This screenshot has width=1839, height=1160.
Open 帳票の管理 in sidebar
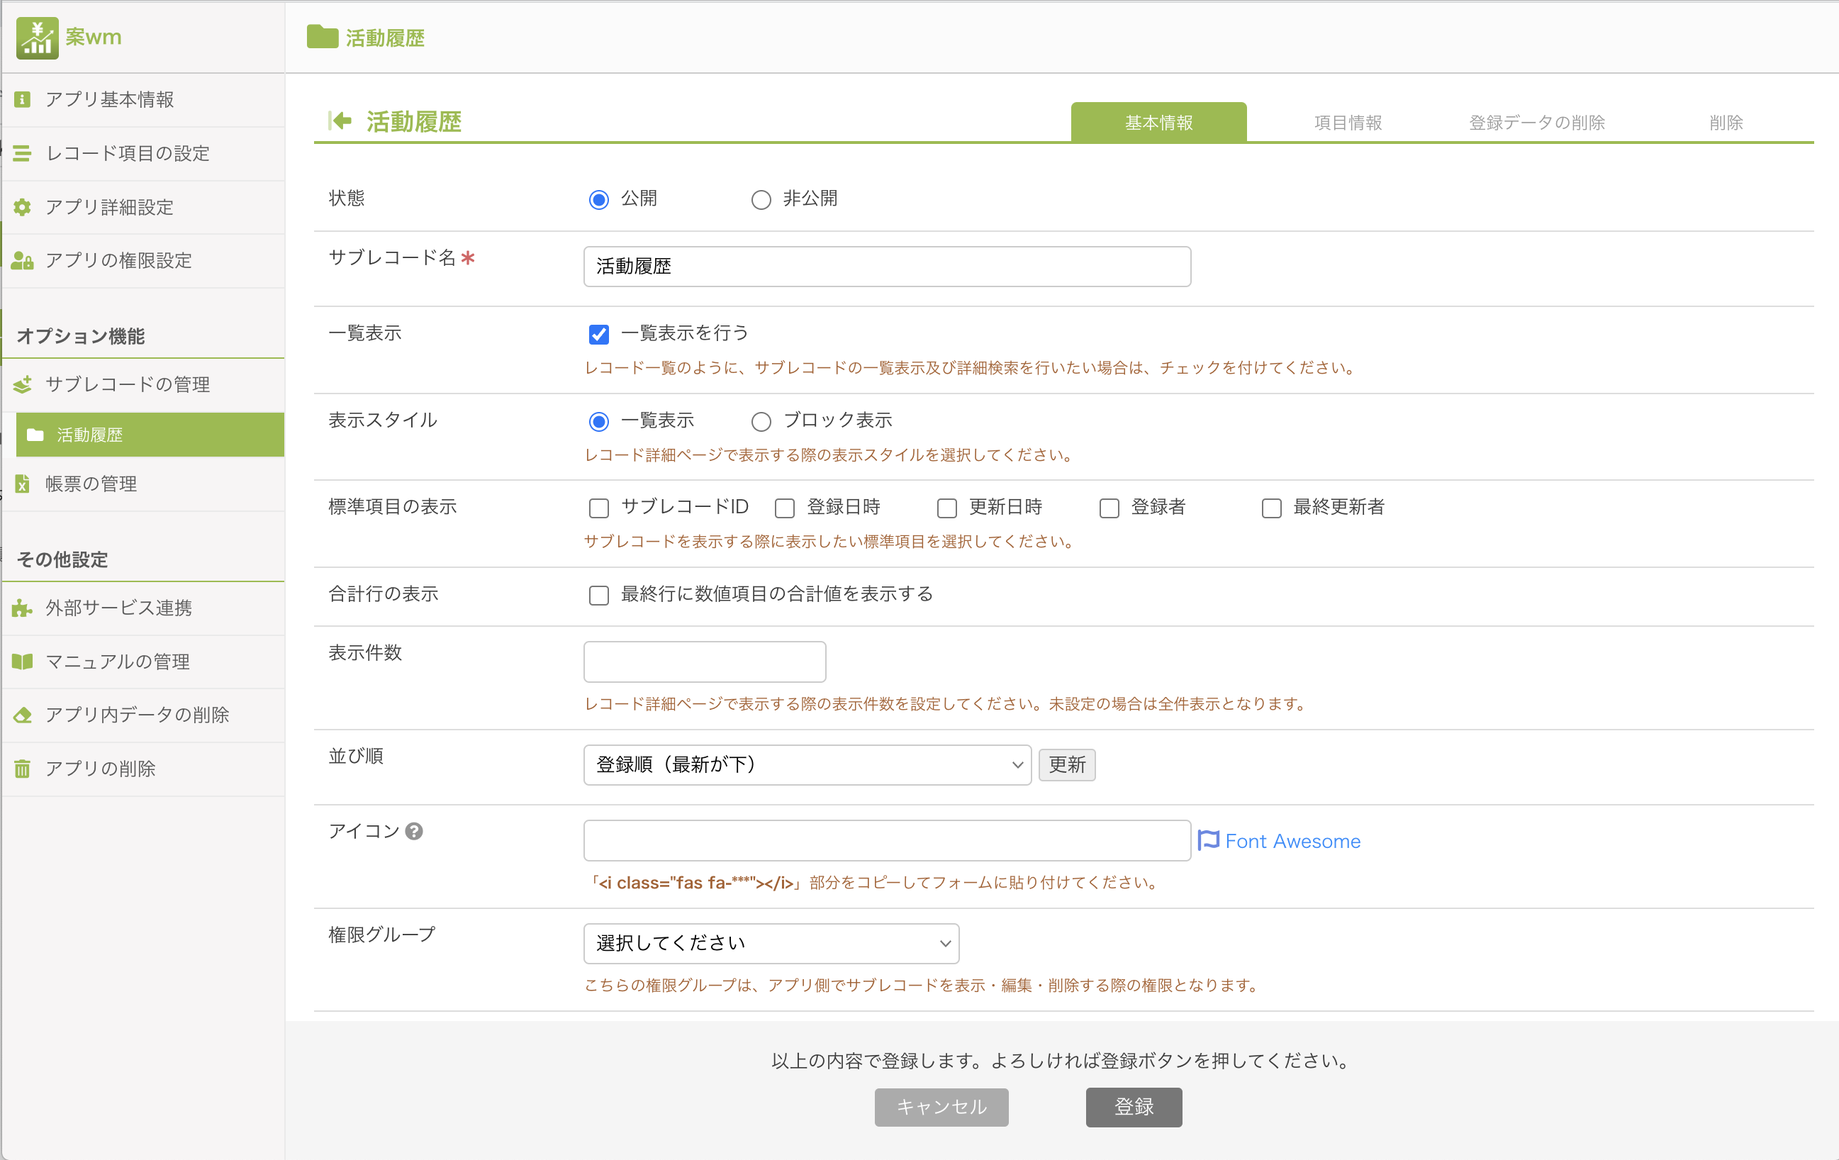pos(144,484)
